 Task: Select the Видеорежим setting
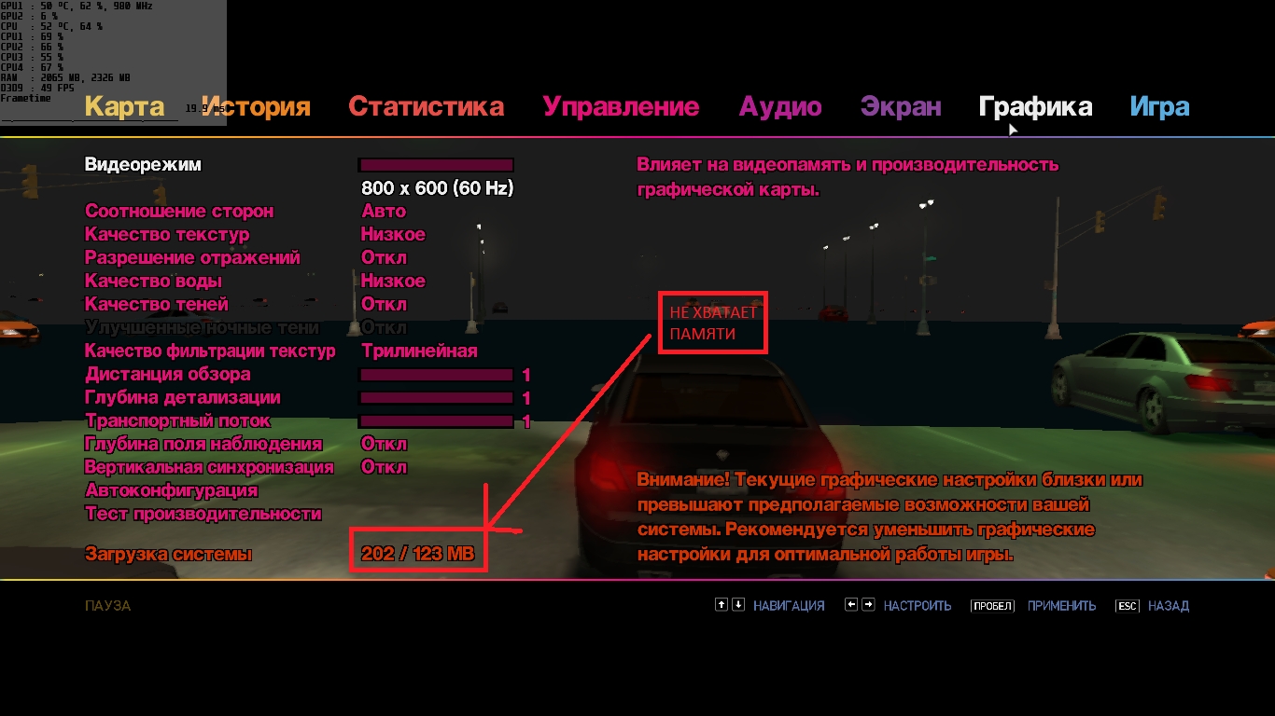pos(143,165)
